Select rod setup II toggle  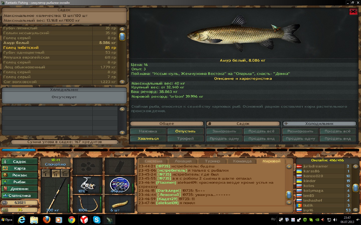click(55, 173)
